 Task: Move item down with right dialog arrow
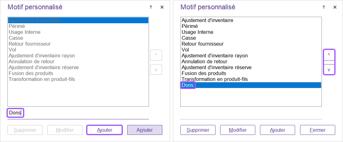329,69
